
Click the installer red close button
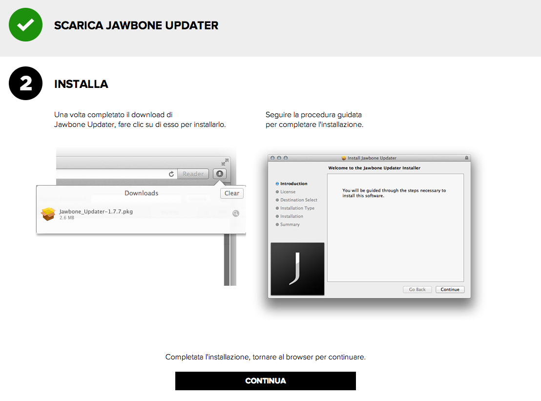click(x=272, y=158)
